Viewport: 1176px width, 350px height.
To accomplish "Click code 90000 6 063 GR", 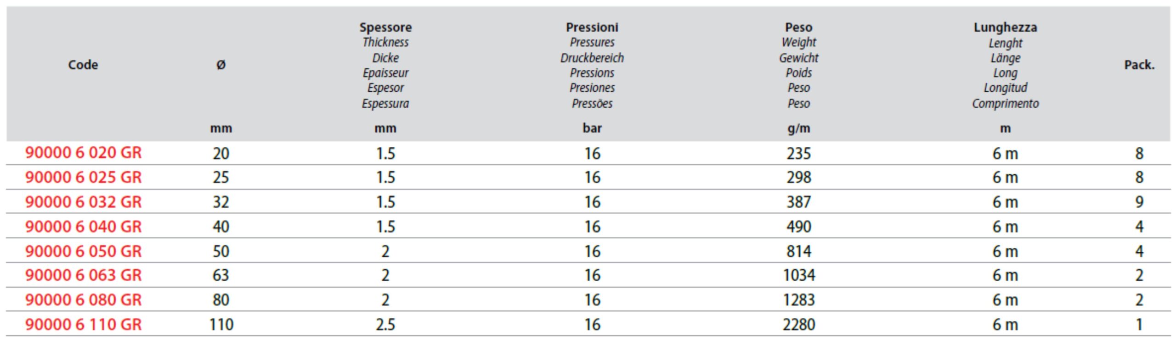I will click(x=83, y=275).
